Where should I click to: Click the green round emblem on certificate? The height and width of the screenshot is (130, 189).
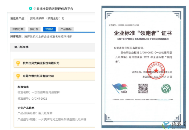[x=166, y=89]
